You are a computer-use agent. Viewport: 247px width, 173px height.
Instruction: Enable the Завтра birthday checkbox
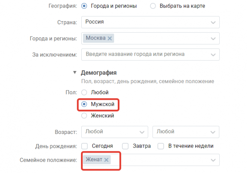(125, 146)
